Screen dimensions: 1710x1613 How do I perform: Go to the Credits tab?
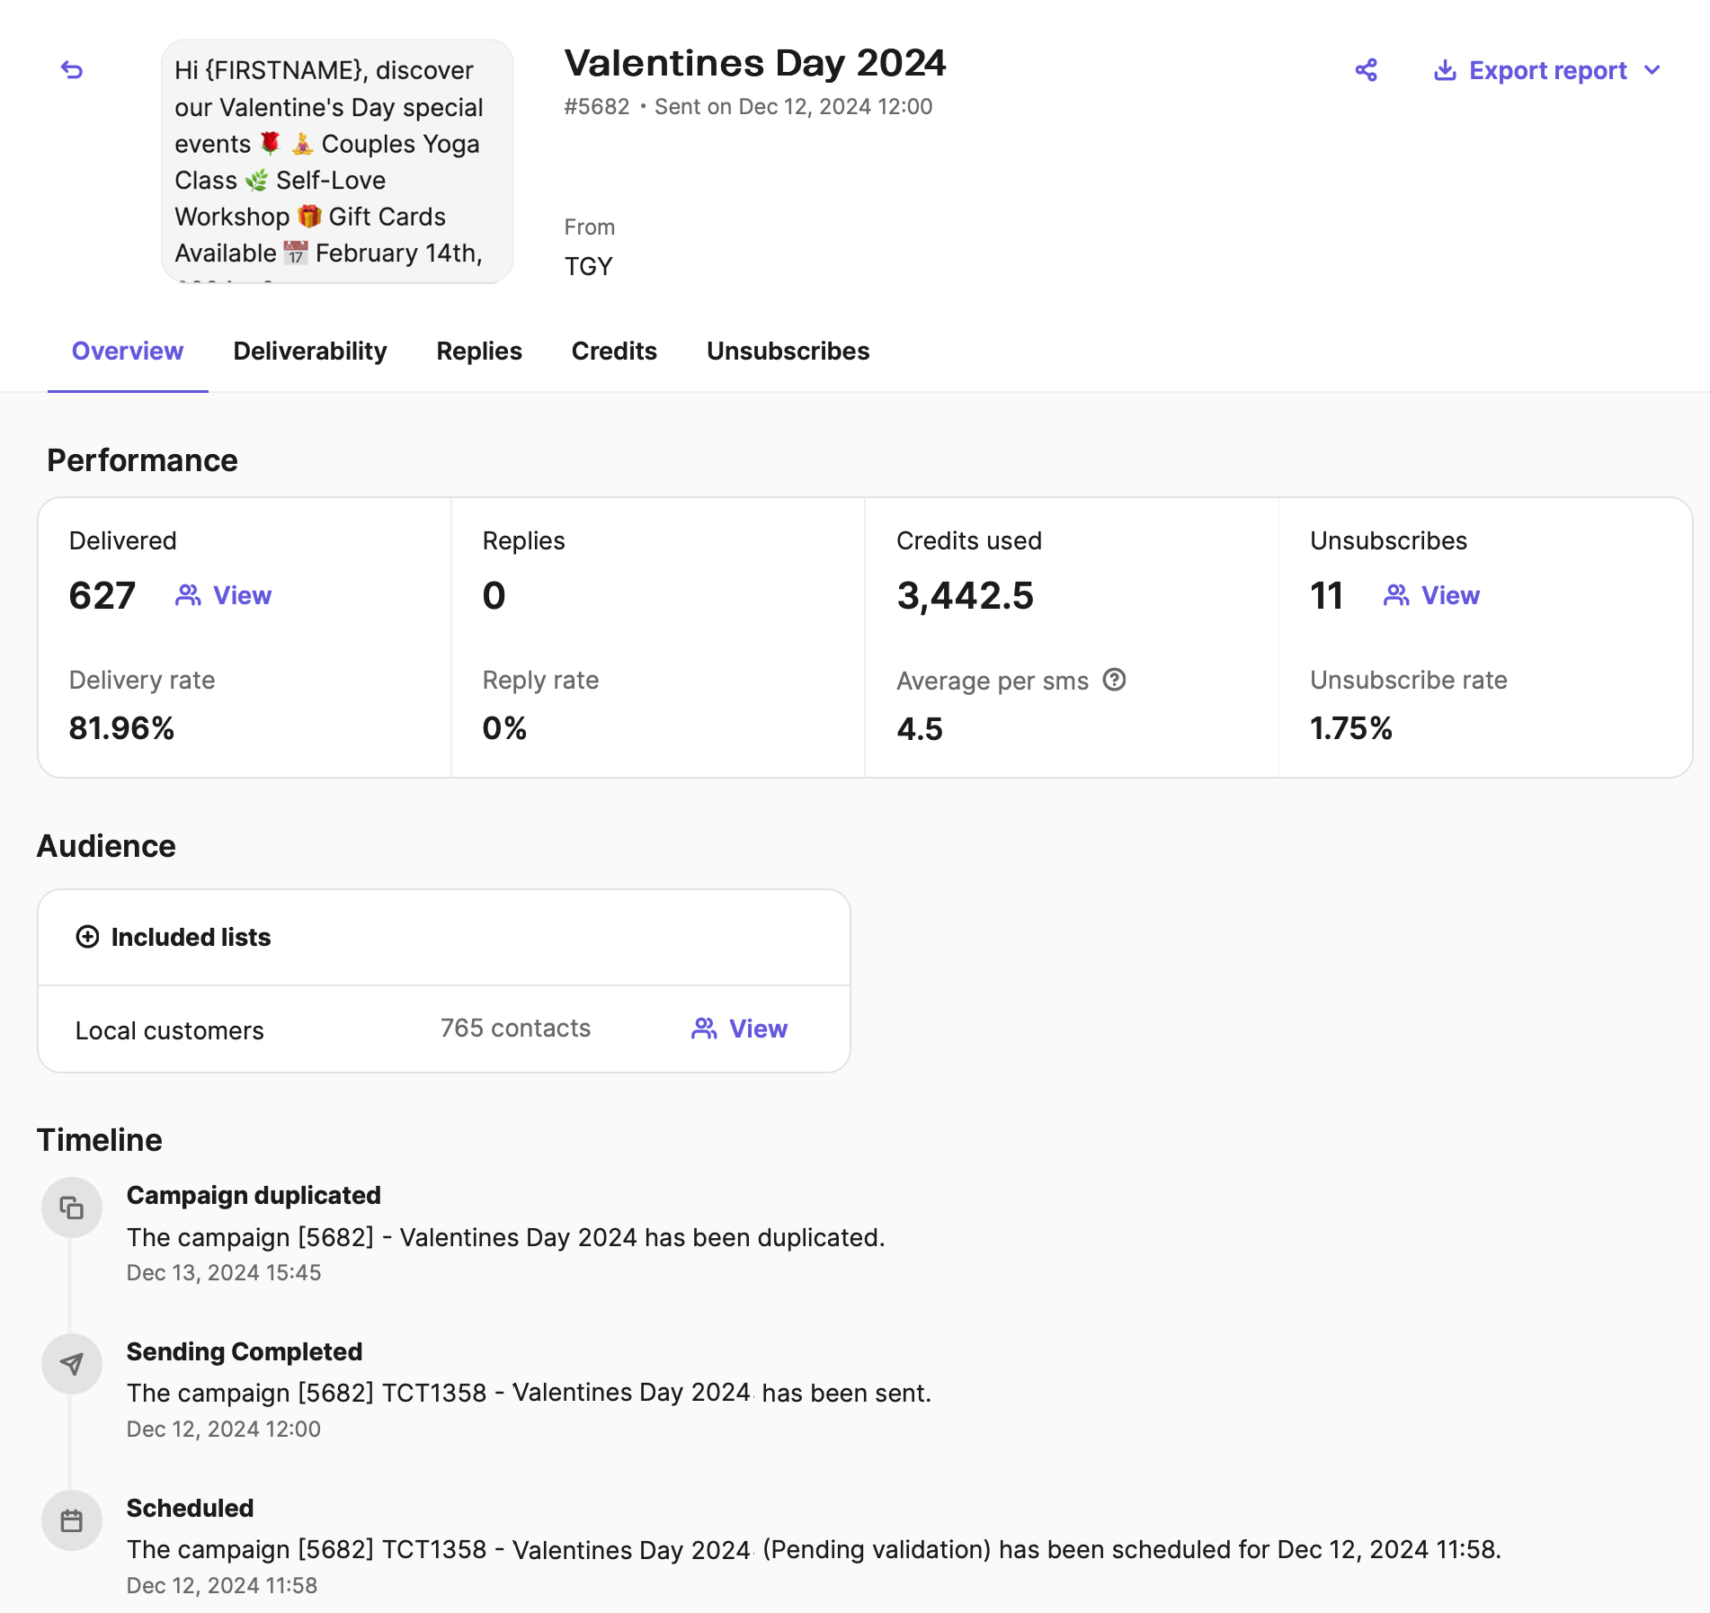pos(614,351)
